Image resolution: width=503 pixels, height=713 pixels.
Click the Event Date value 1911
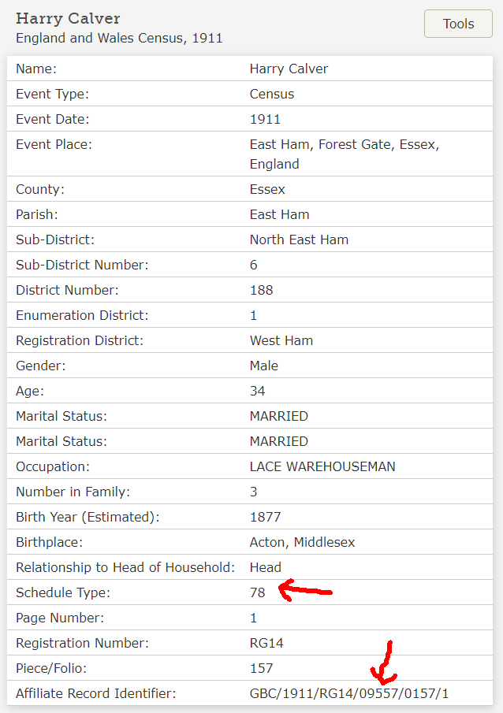tap(265, 119)
